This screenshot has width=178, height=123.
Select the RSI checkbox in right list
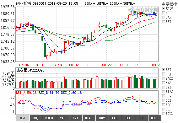[x=164, y=70]
